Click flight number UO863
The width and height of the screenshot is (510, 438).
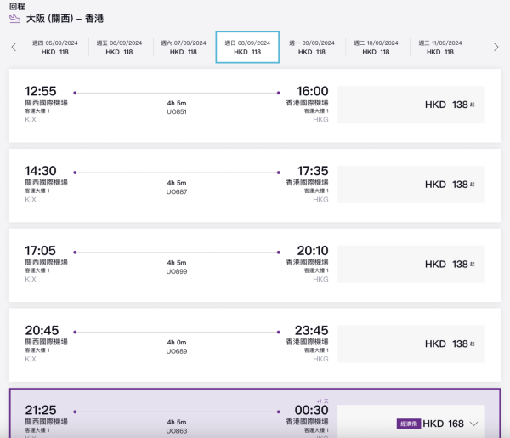177,431
